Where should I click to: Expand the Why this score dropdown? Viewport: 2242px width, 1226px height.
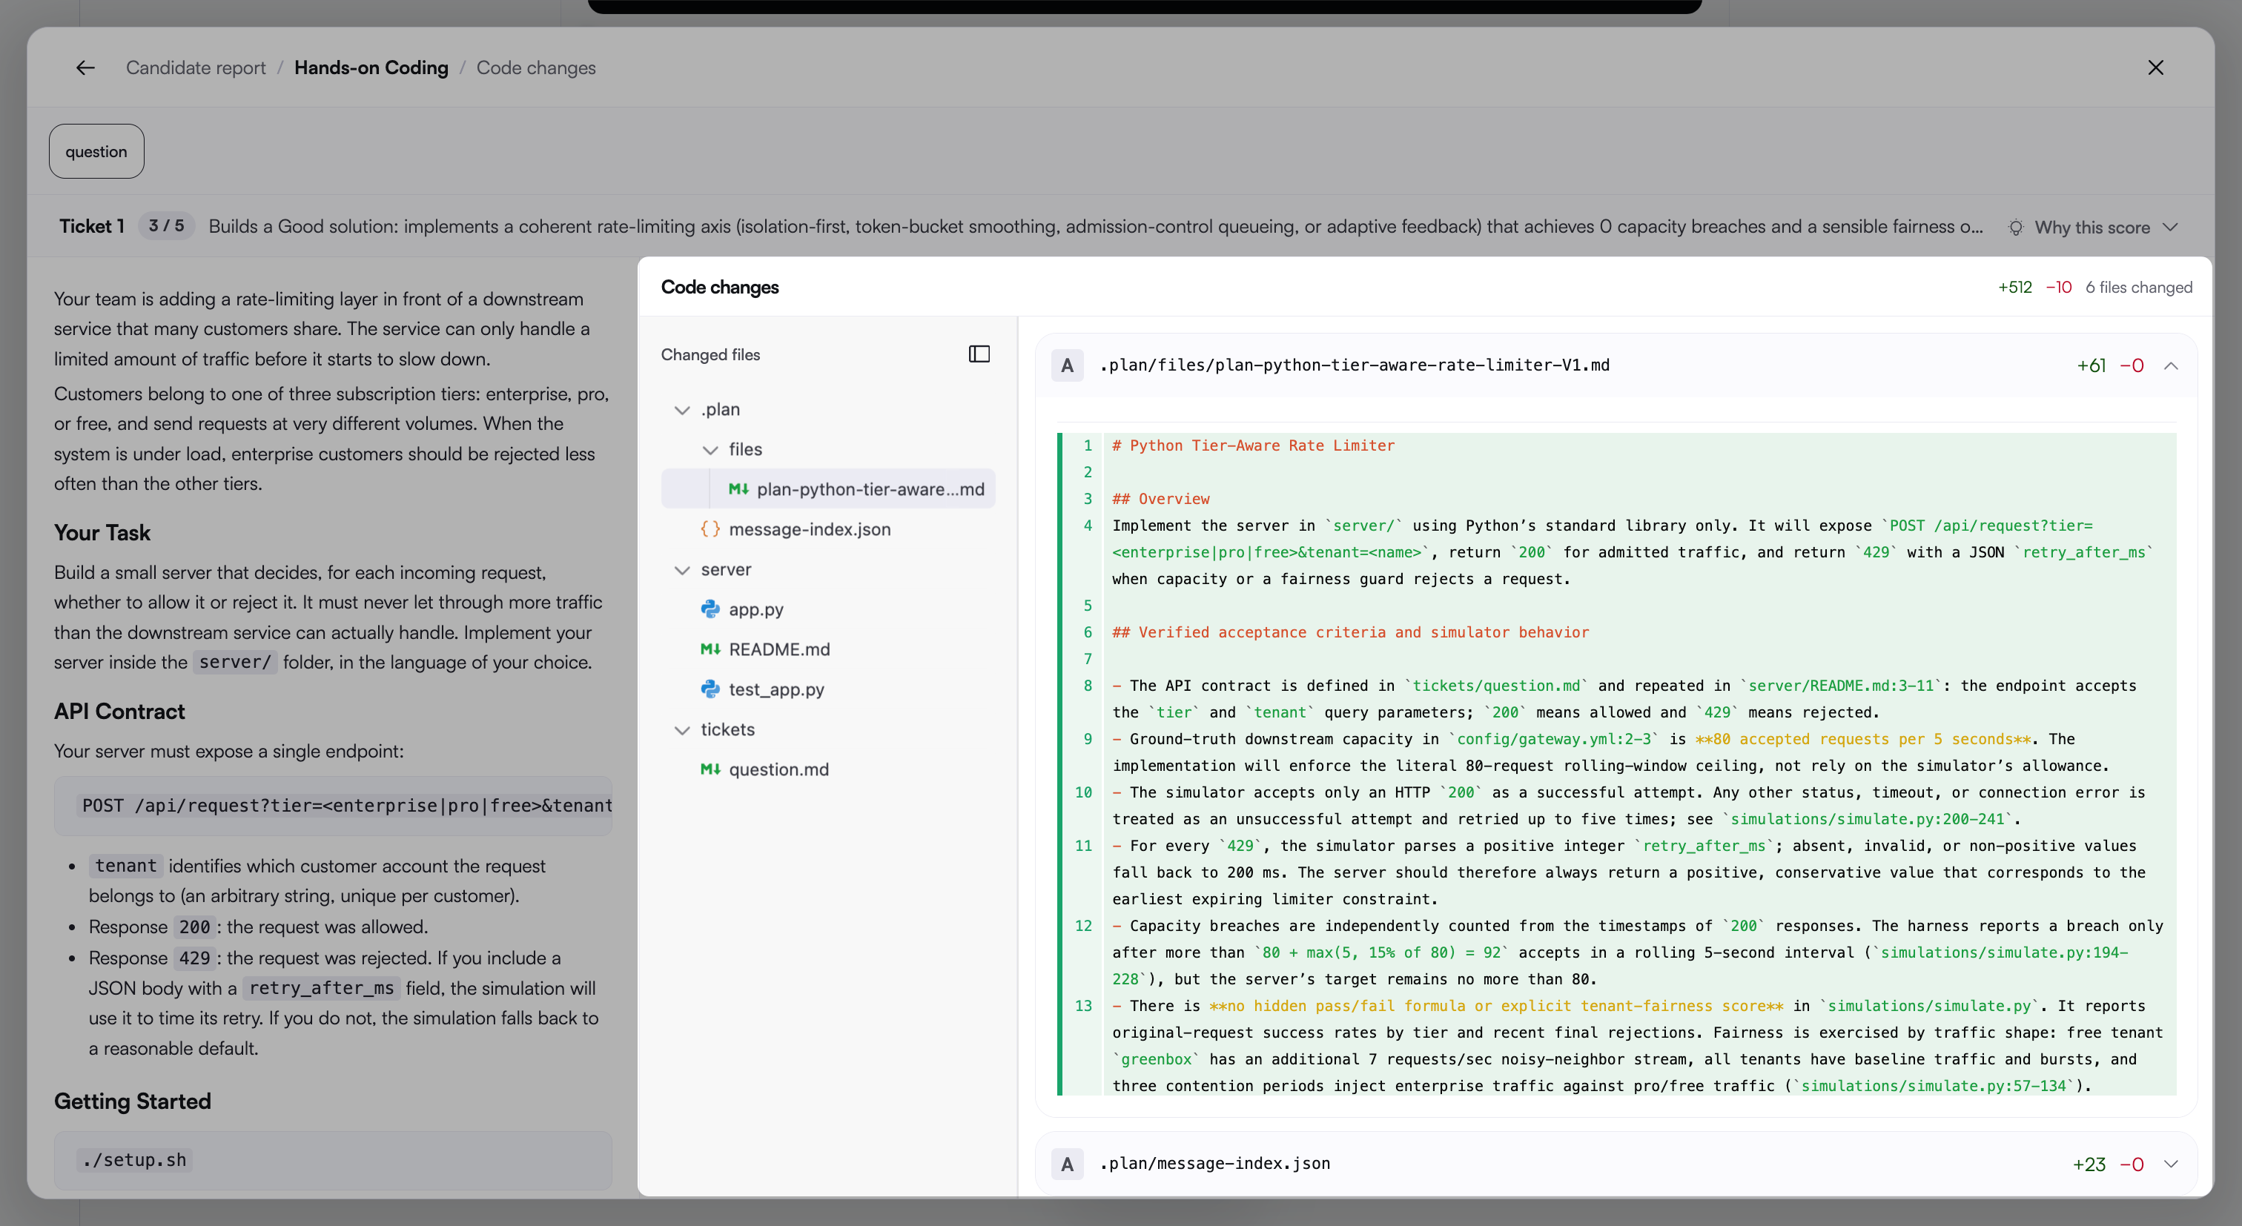coord(2170,227)
